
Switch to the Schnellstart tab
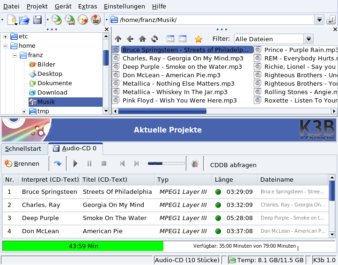[23, 149]
